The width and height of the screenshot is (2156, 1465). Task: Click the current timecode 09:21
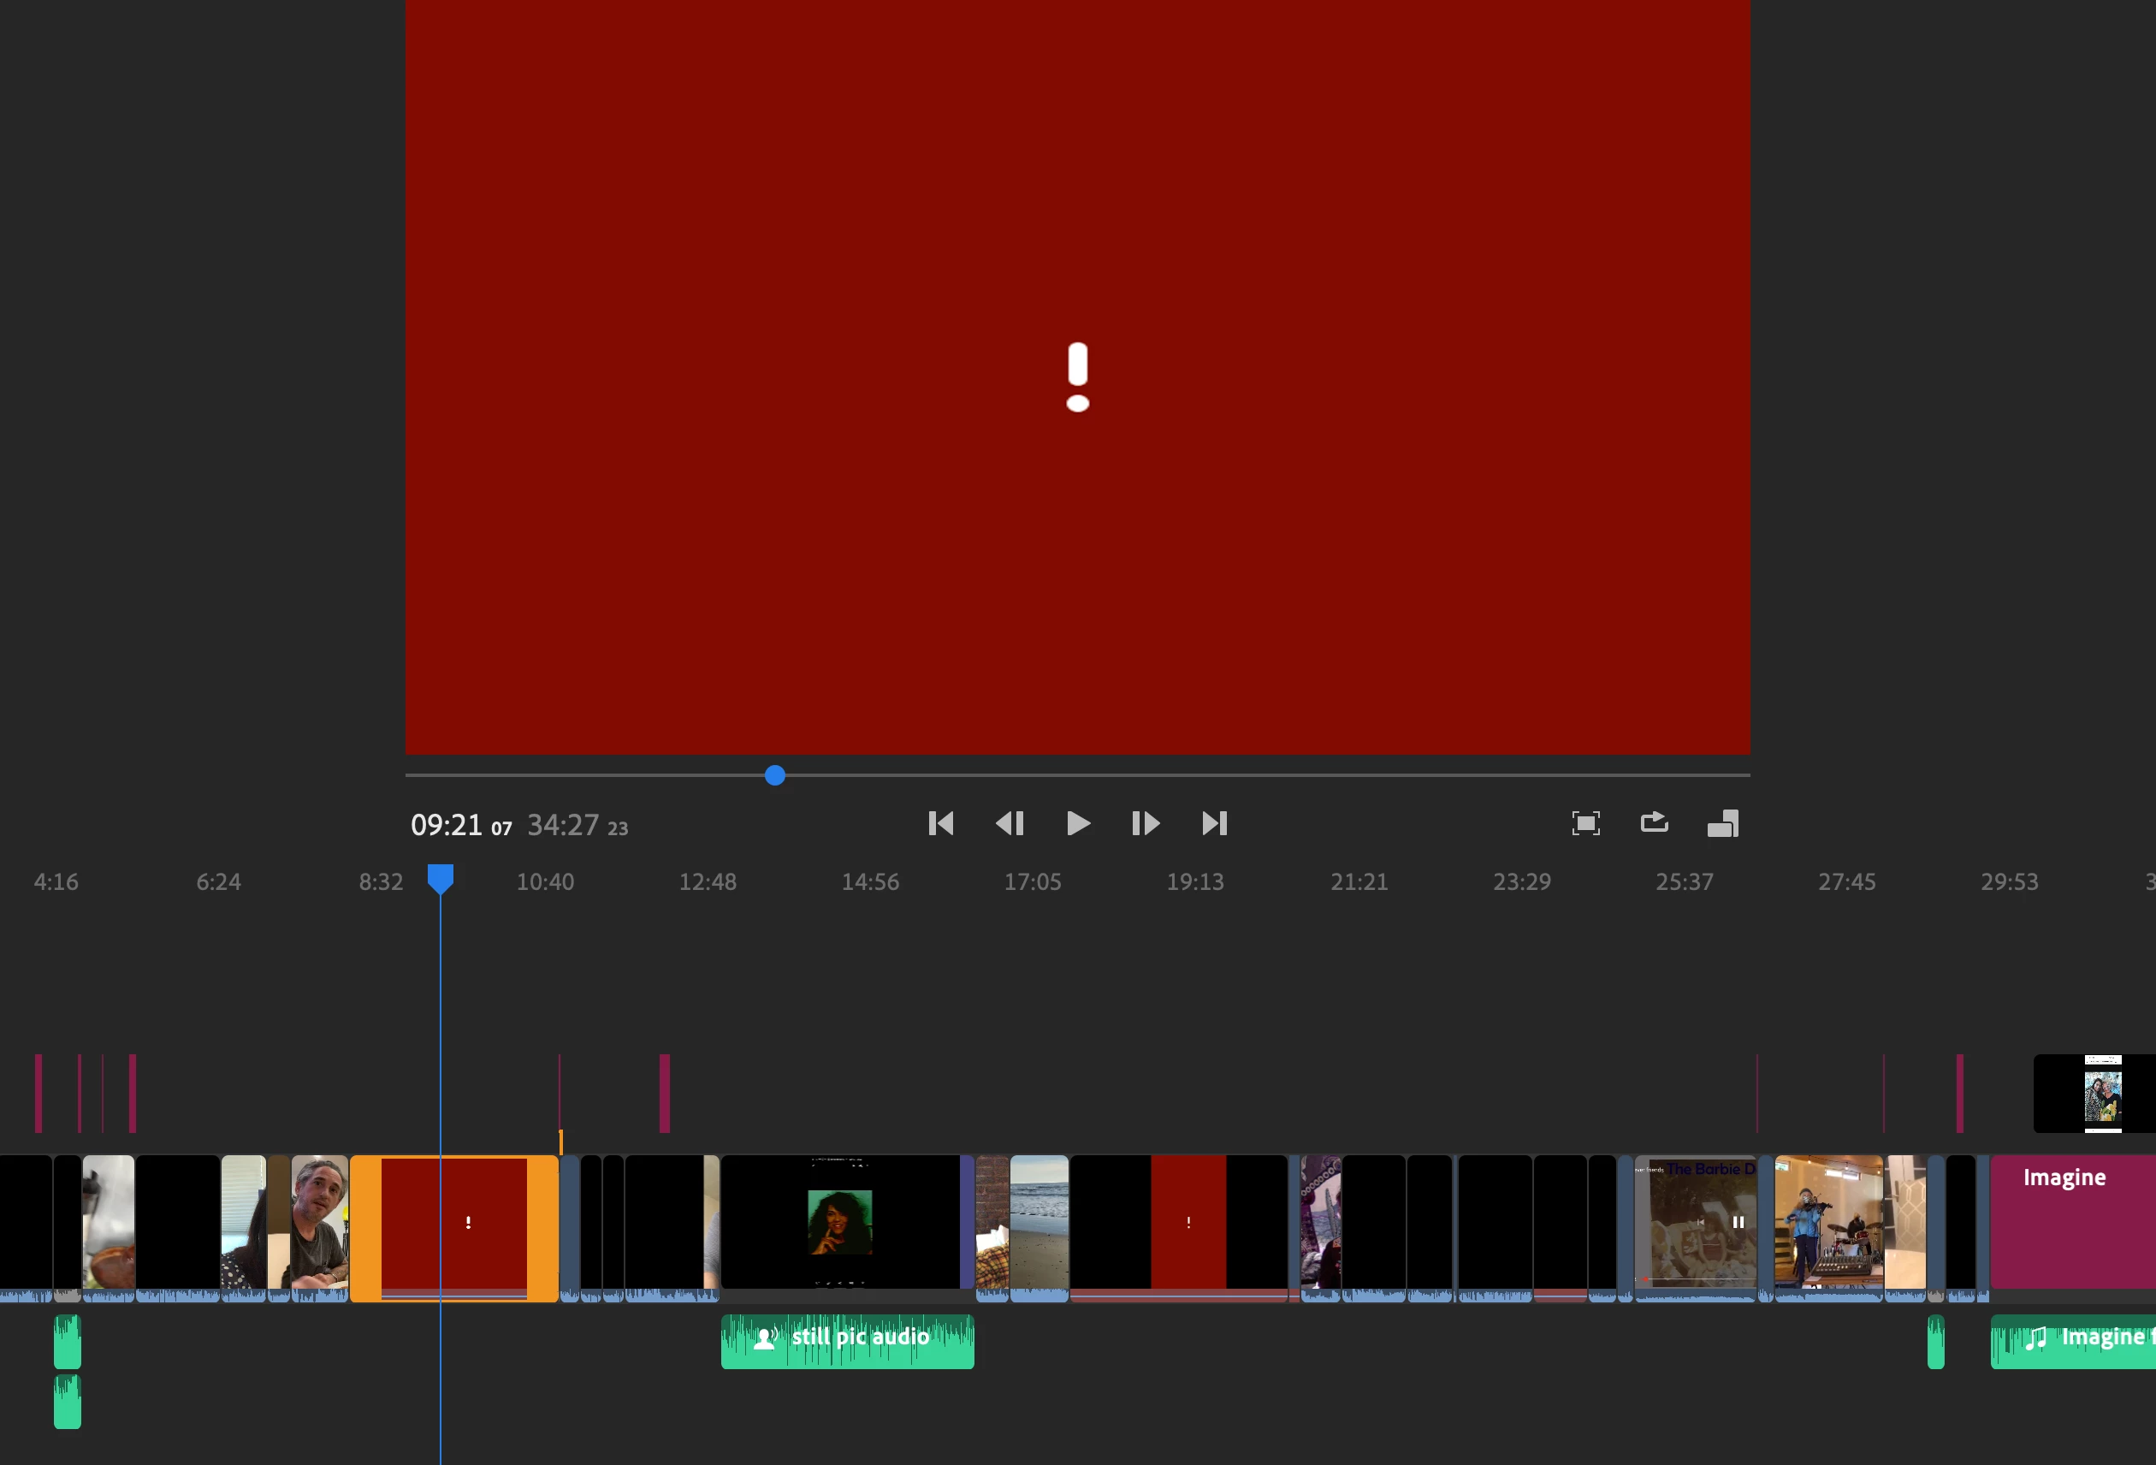tap(447, 825)
